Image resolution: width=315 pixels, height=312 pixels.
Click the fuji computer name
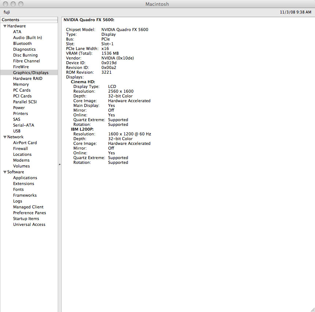[x=7, y=12]
